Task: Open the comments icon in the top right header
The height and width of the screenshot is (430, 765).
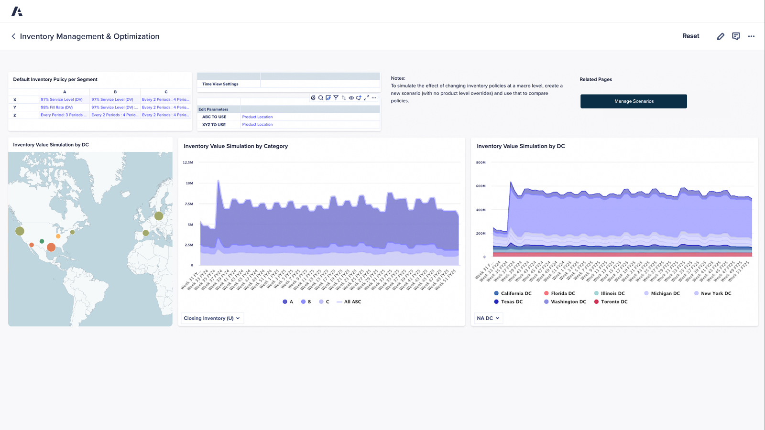Action: click(x=736, y=36)
